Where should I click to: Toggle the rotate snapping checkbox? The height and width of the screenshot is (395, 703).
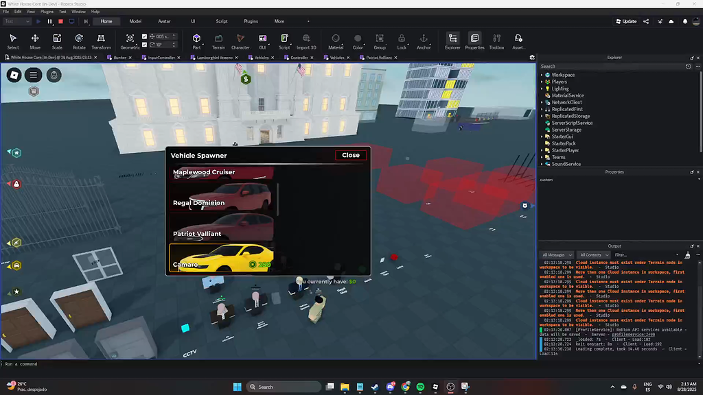(144, 45)
